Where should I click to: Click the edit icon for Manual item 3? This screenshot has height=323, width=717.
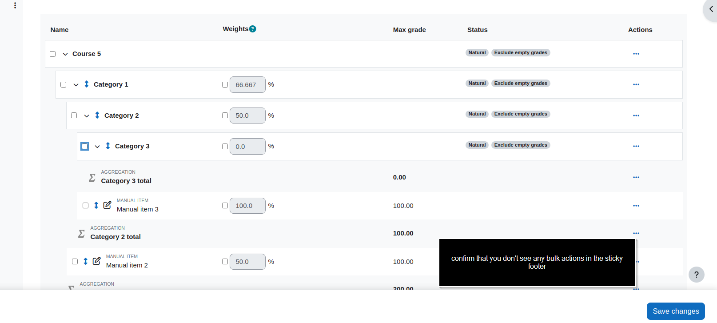pos(107,205)
